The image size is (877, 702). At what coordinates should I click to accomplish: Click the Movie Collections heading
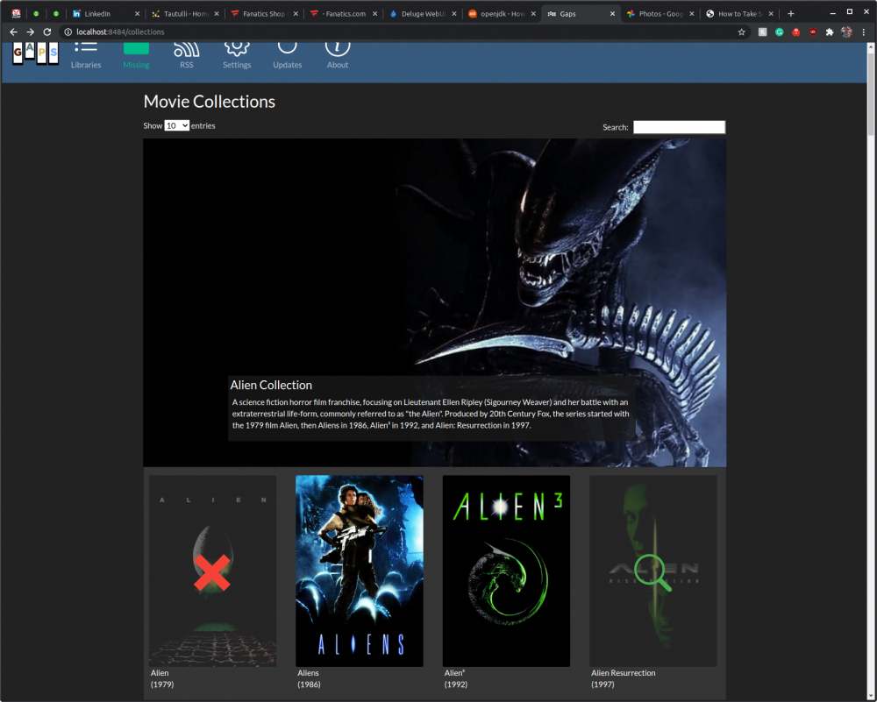(x=210, y=101)
